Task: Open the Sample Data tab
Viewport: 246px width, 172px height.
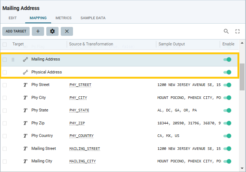Action: pyautogui.click(x=93, y=18)
